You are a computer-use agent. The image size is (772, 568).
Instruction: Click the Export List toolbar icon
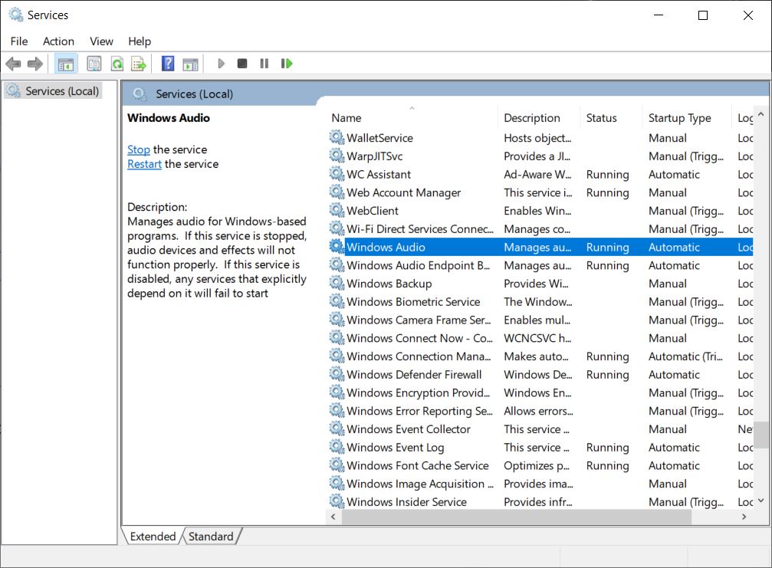139,64
